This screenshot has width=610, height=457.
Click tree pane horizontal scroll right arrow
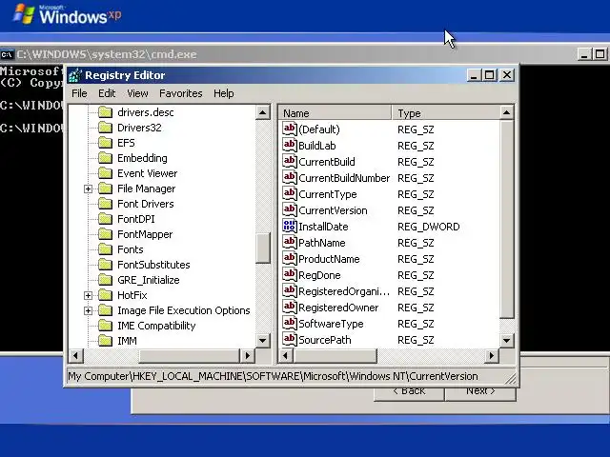248,355
